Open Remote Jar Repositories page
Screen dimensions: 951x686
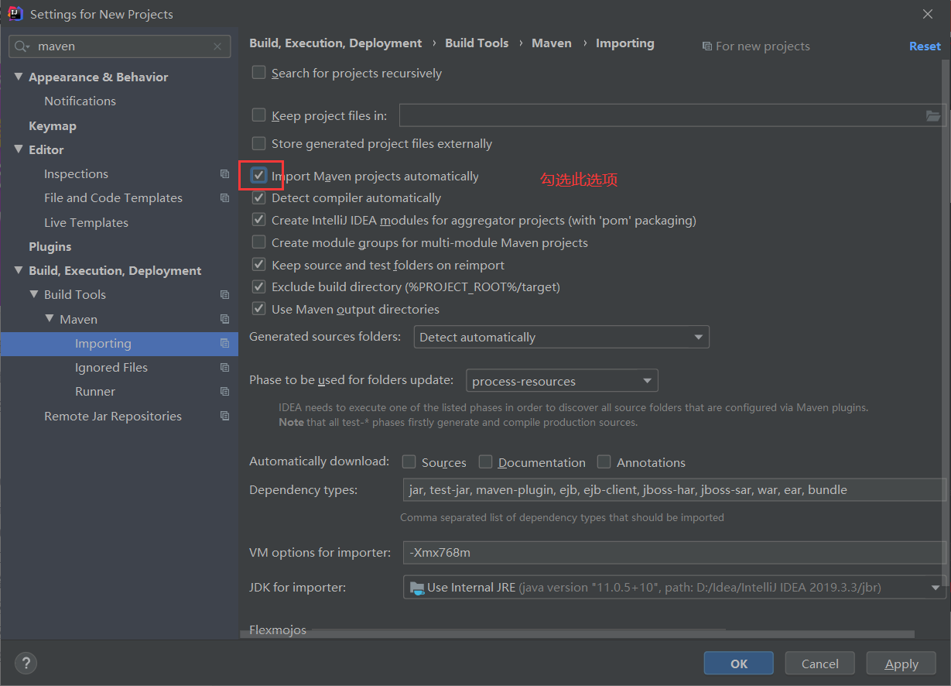[x=113, y=416]
